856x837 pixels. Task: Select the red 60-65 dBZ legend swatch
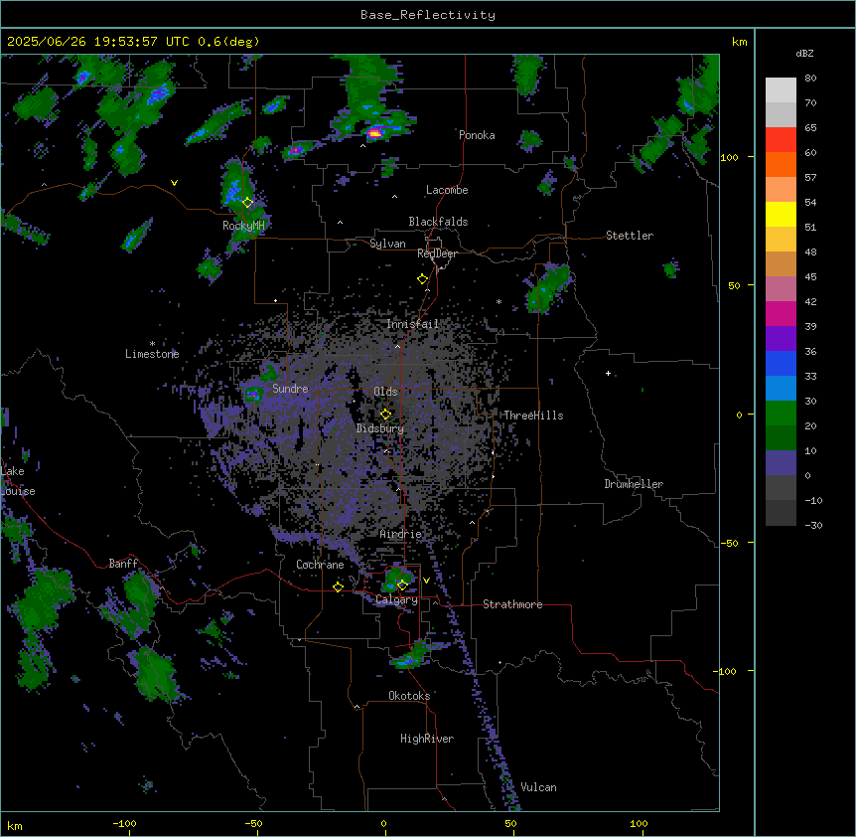pos(781,140)
